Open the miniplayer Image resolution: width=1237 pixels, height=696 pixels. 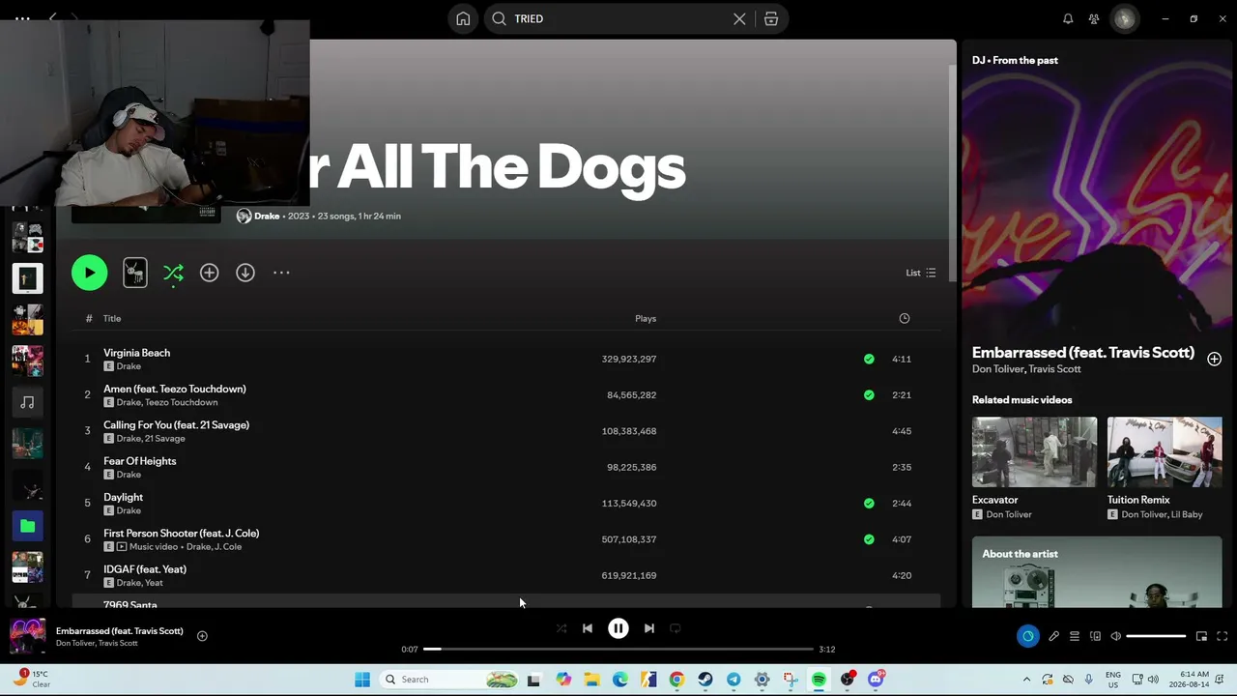point(1201,636)
